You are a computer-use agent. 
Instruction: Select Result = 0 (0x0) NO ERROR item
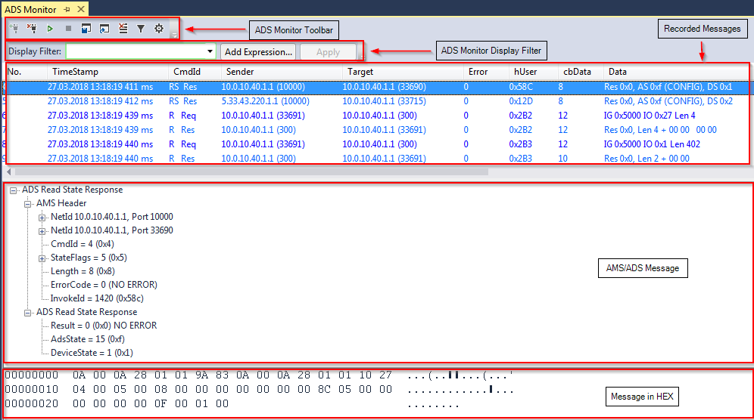pyautogui.click(x=104, y=326)
